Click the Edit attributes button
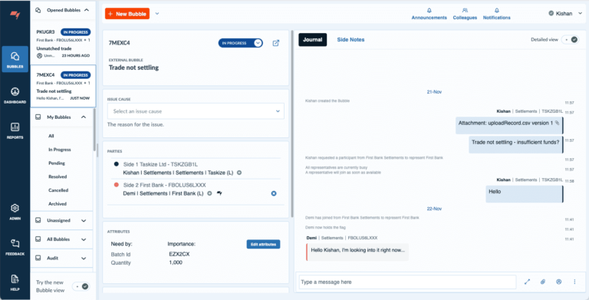The height and width of the screenshot is (300, 589). coord(263,244)
